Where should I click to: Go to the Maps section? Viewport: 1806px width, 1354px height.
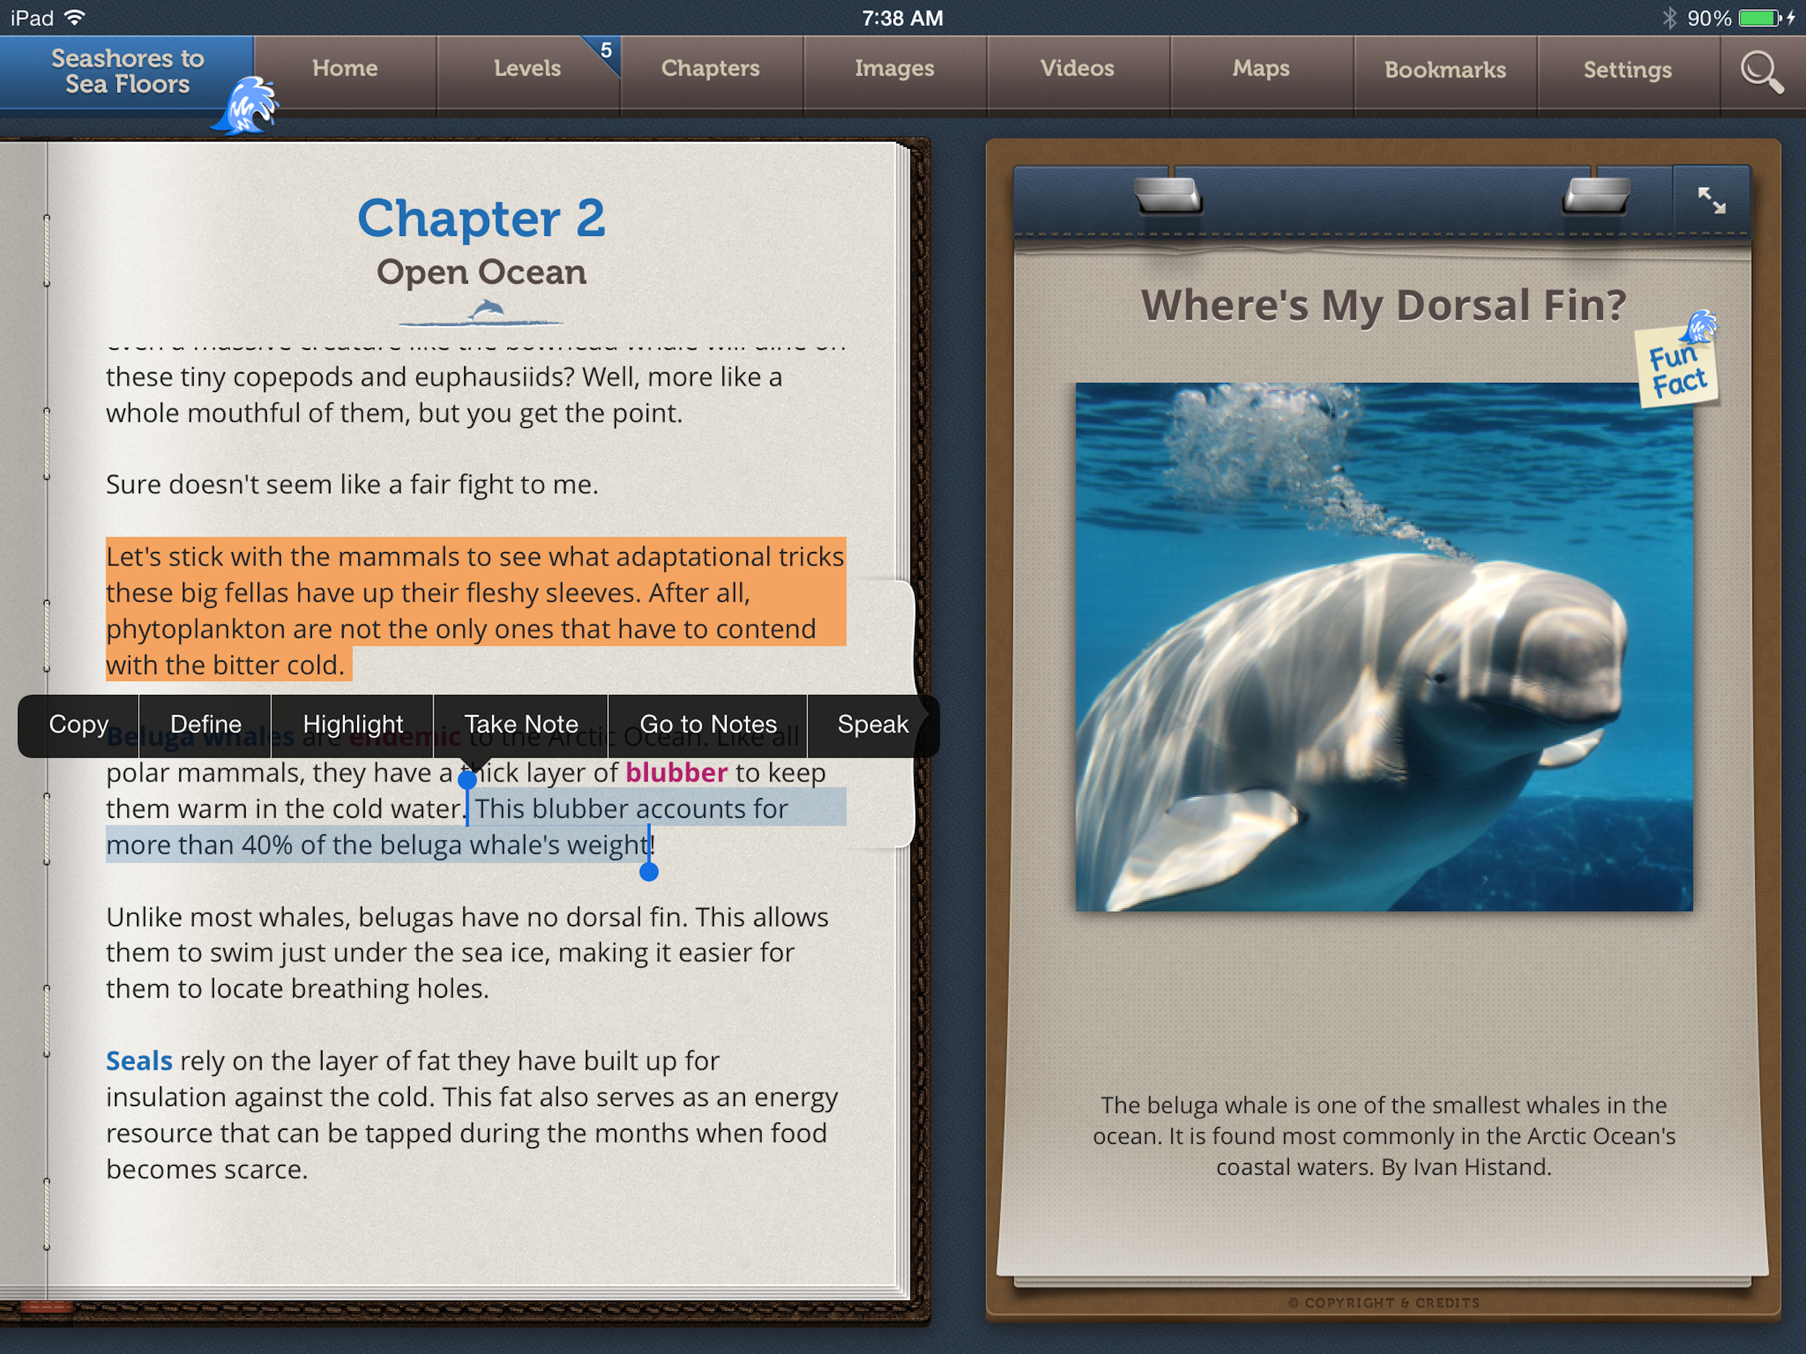point(1261,69)
